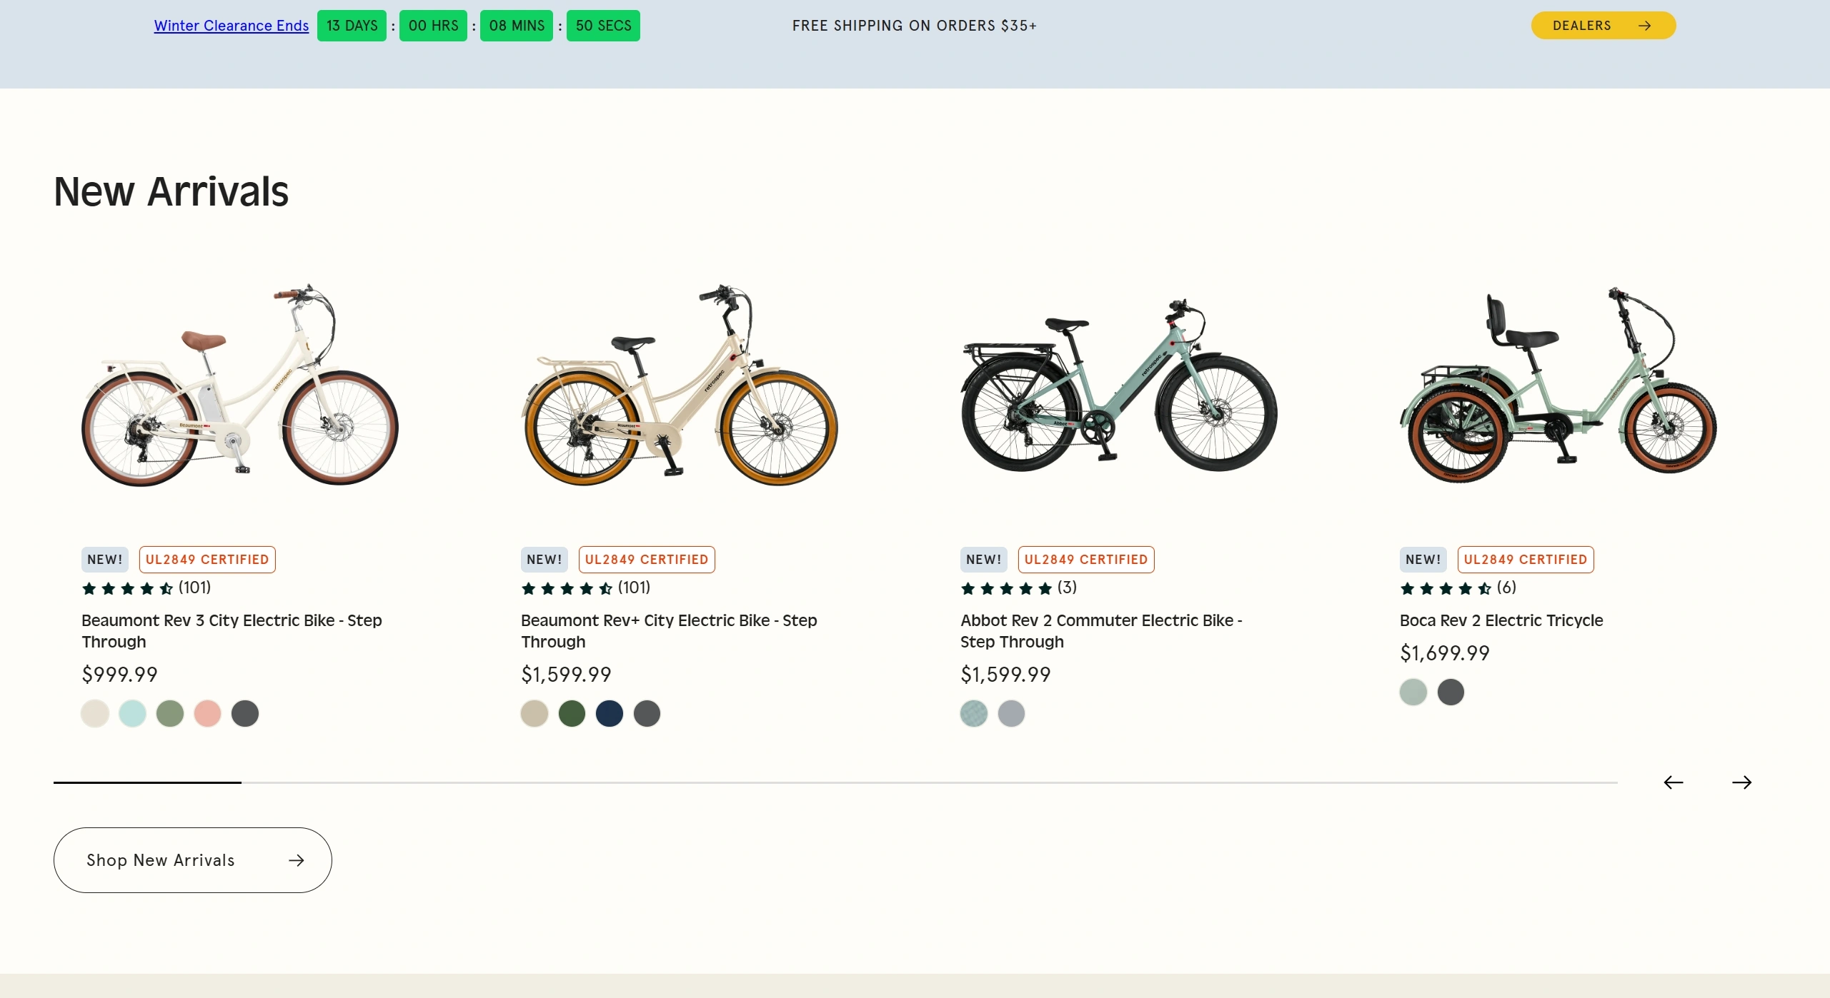Open Boca Rev 2 Electric Tricycle title
Image resolution: width=1830 pixels, height=998 pixels.
[x=1501, y=620]
